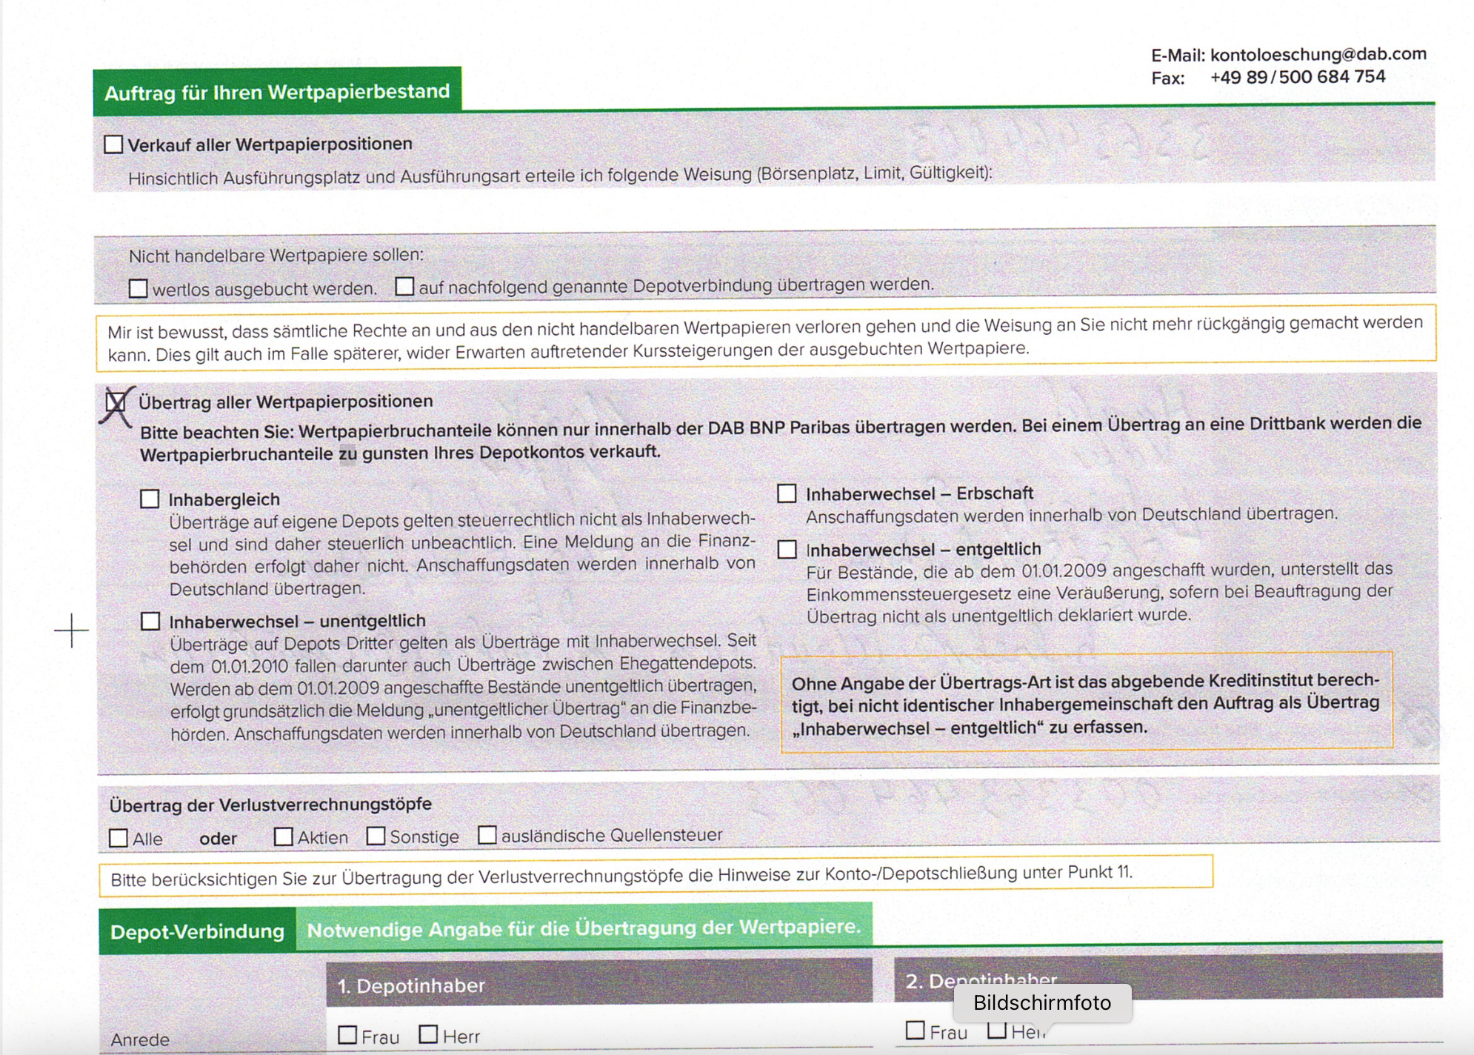The height and width of the screenshot is (1055, 1474).
Task: Check 'Frau' under 2. Depotinhaber
Action: (x=916, y=1031)
